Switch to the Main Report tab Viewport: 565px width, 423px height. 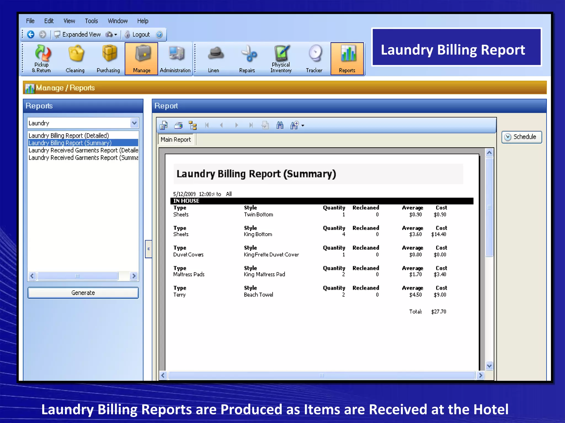176,140
